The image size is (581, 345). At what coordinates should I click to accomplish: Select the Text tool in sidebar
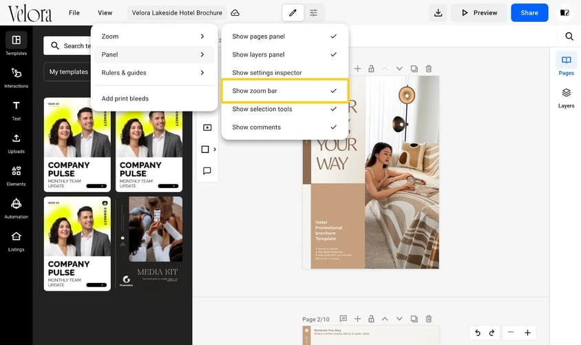pos(16,110)
